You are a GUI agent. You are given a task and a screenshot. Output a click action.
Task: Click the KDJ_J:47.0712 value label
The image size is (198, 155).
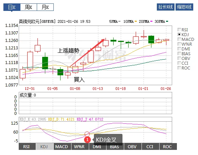coord(90,119)
